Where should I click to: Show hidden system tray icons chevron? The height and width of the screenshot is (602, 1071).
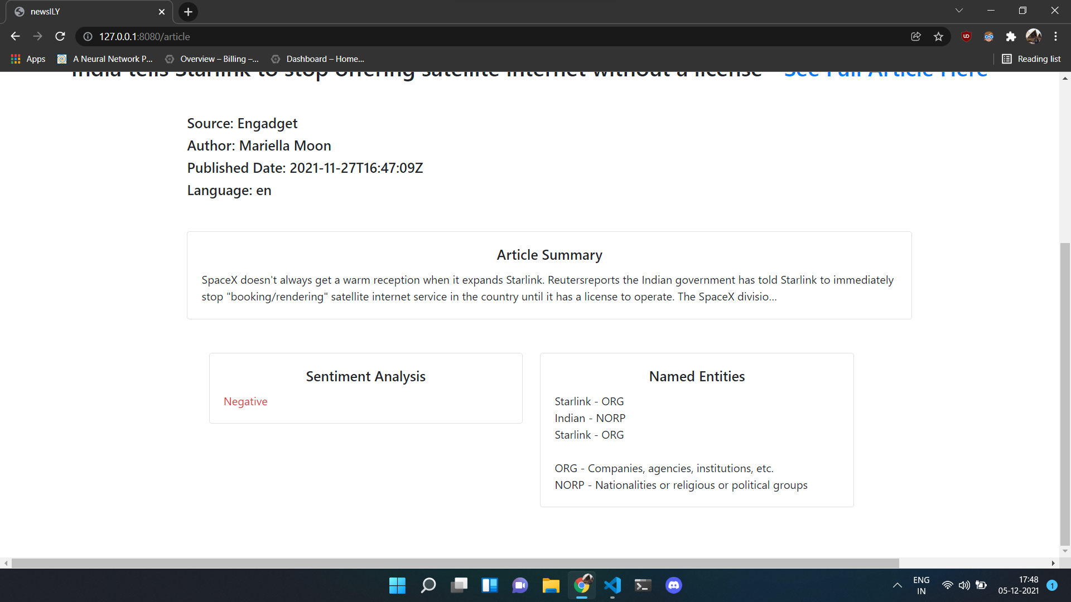point(897,585)
